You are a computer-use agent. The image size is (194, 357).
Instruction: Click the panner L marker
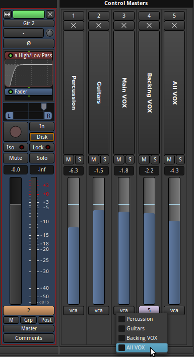(9, 116)
